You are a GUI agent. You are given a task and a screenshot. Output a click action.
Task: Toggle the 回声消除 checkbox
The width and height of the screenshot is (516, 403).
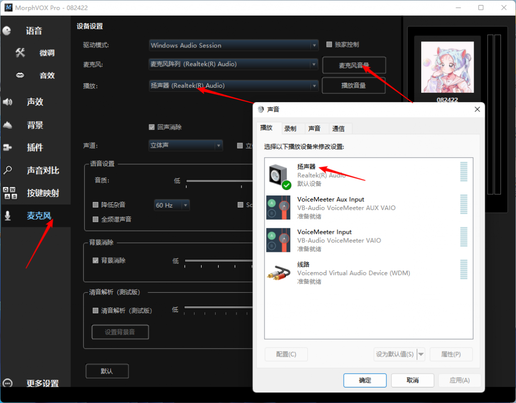pos(152,127)
